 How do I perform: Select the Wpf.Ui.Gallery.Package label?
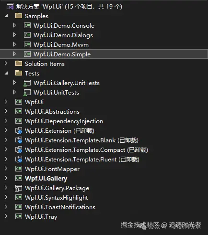[x=57, y=188]
